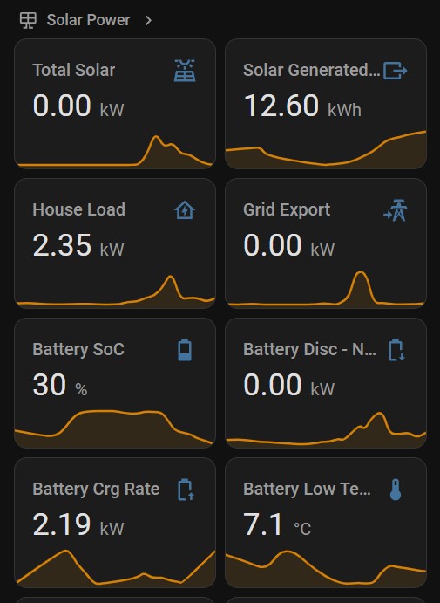Viewport: 440px width, 603px height.
Task: Click the battery icon on Battery SoC
Action: click(x=185, y=350)
